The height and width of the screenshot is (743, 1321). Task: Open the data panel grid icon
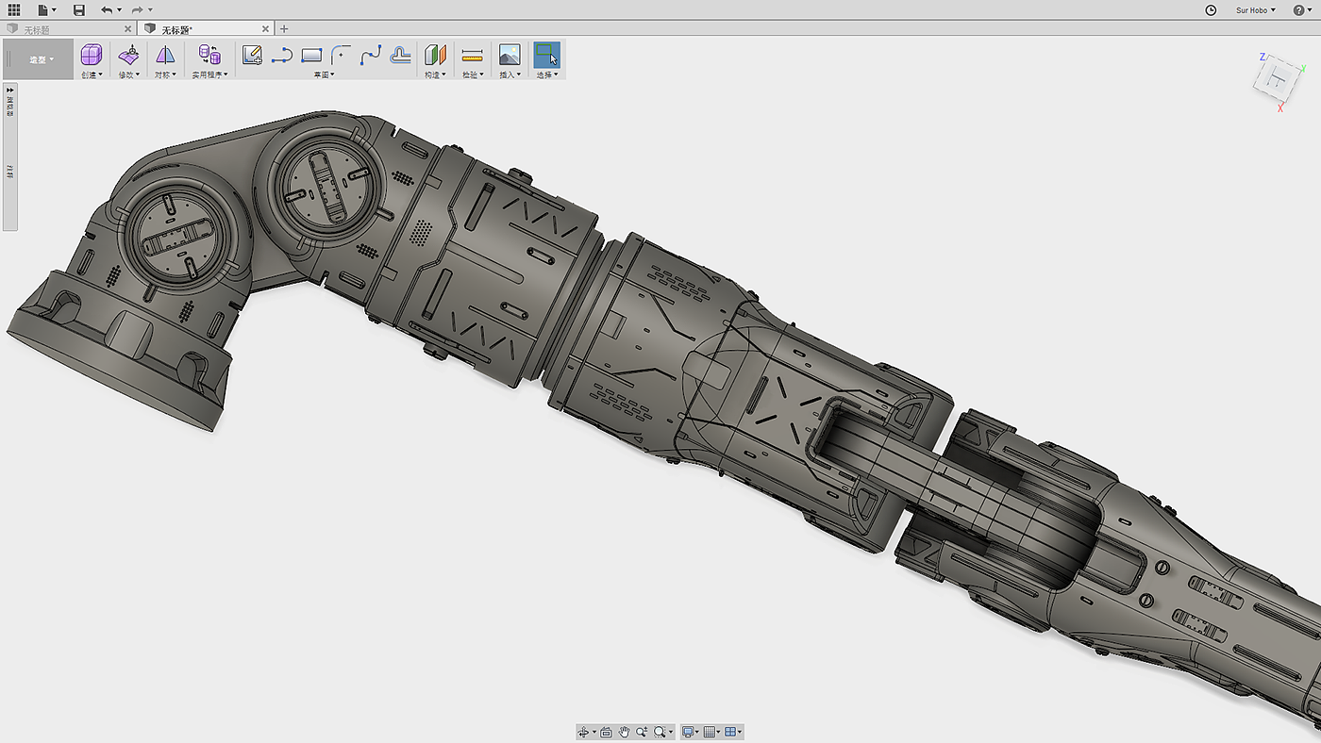pyautogui.click(x=14, y=9)
